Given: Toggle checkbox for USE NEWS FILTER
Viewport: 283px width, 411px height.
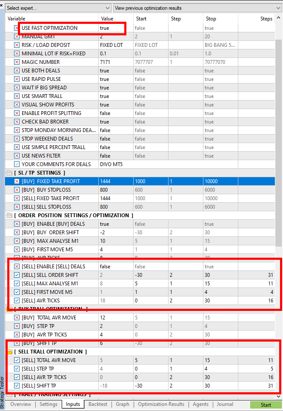Looking at the screenshot, I should click(x=17, y=156).
